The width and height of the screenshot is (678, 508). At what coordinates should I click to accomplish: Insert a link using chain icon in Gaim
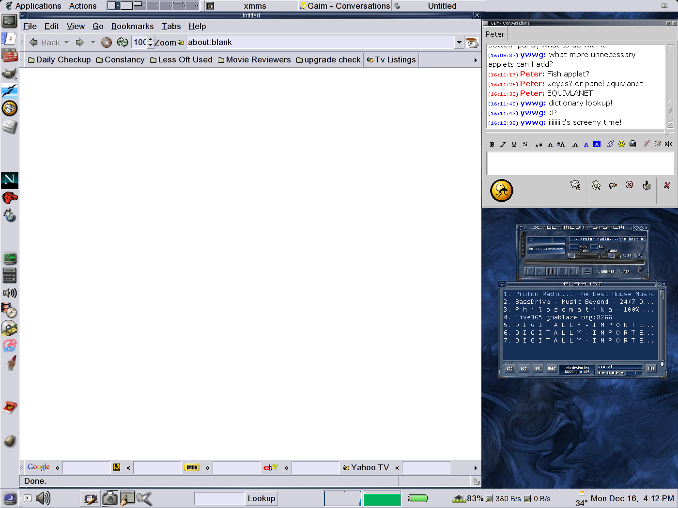pos(610,144)
